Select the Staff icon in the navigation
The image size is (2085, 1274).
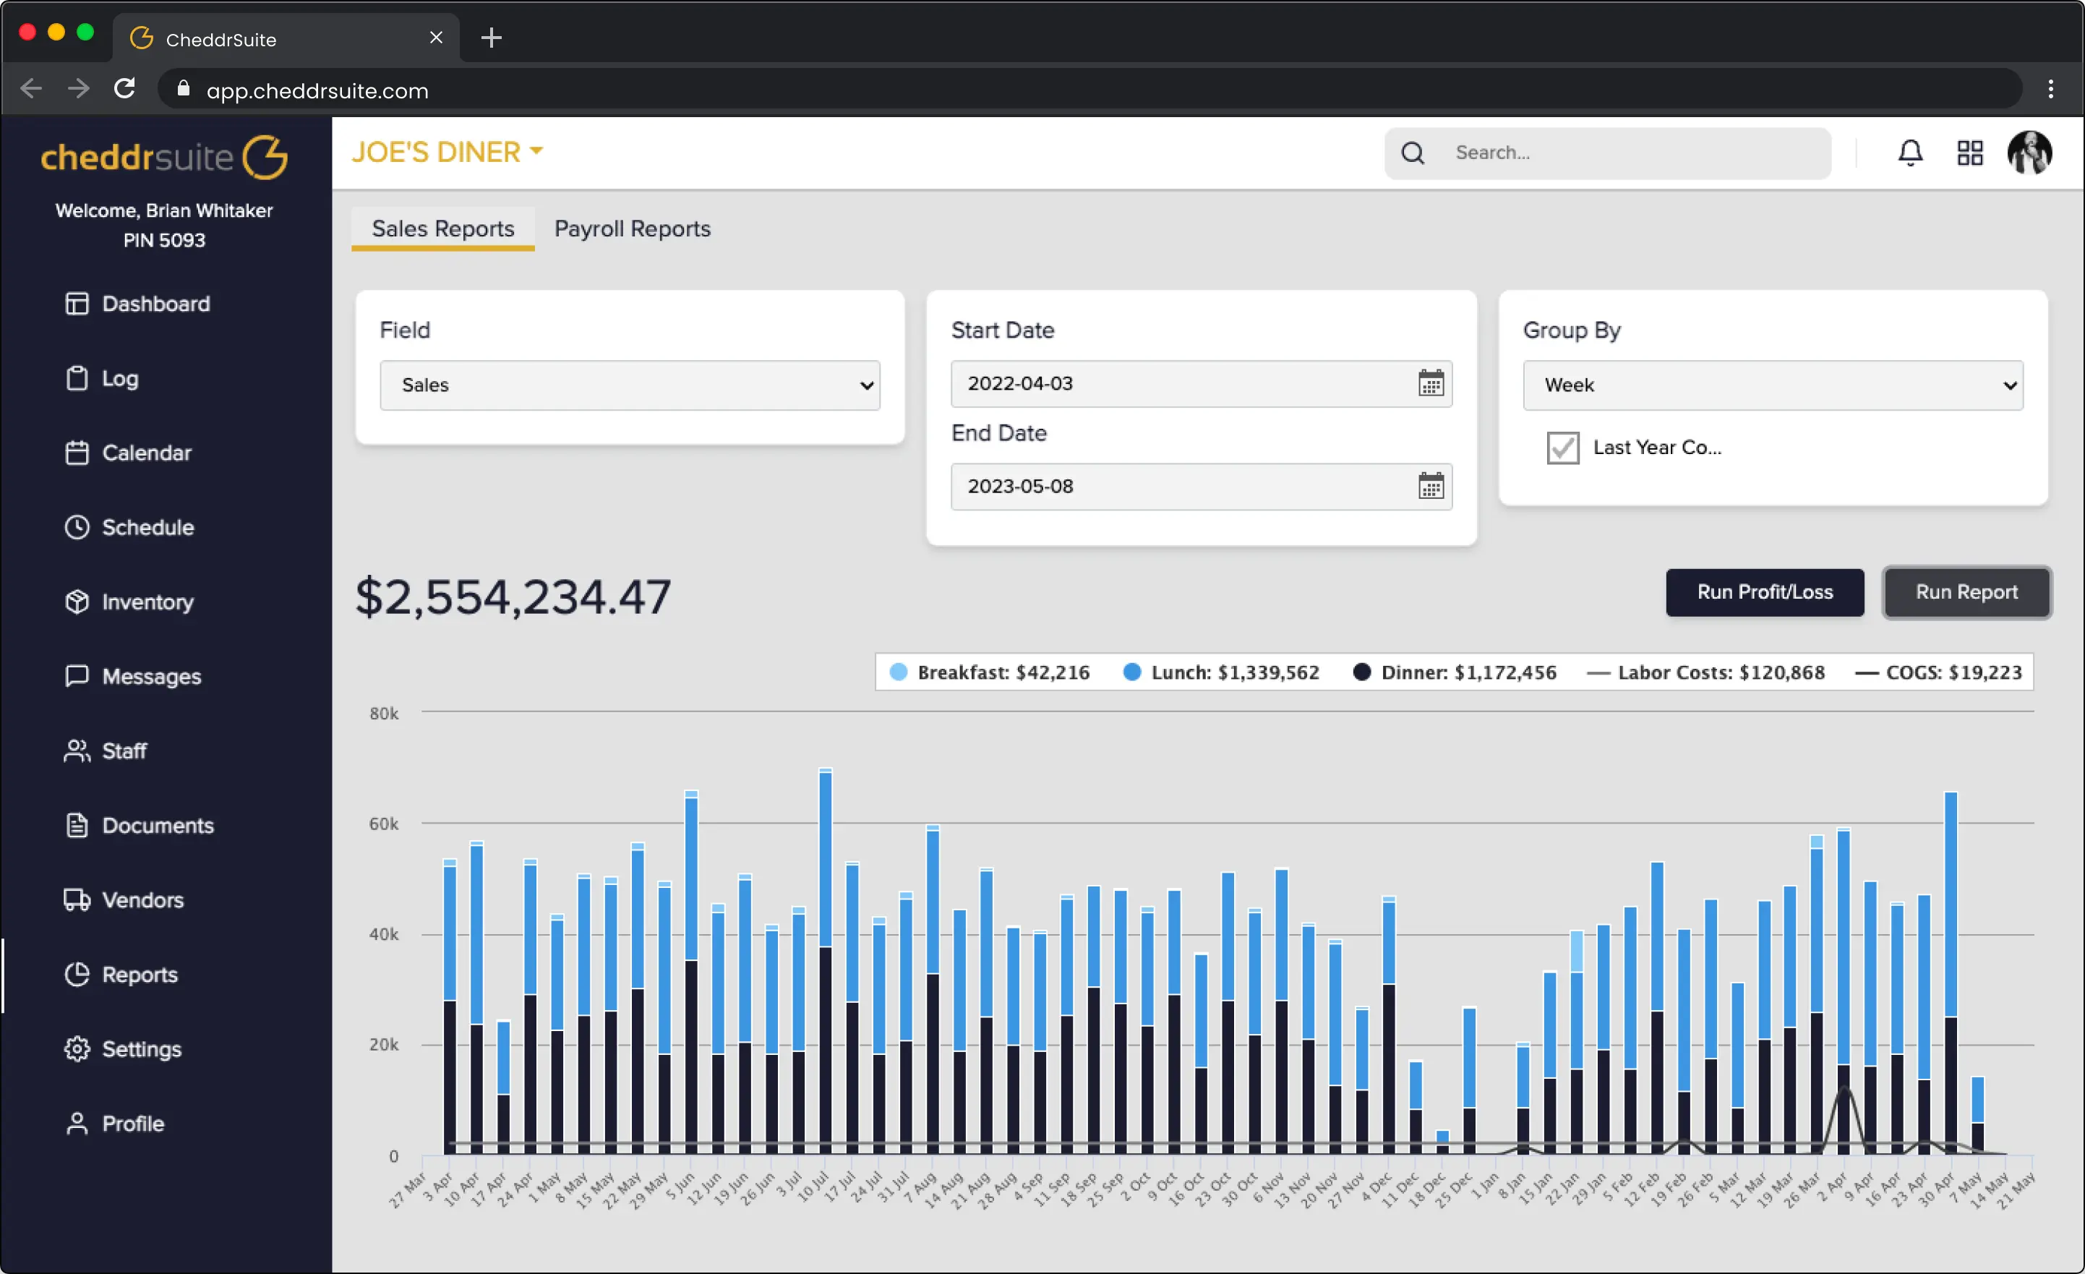coord(77,750)
